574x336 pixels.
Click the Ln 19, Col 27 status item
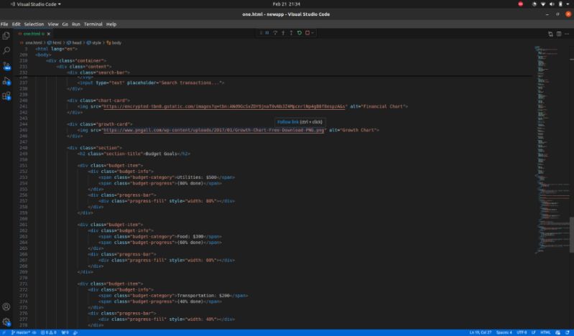481,332
